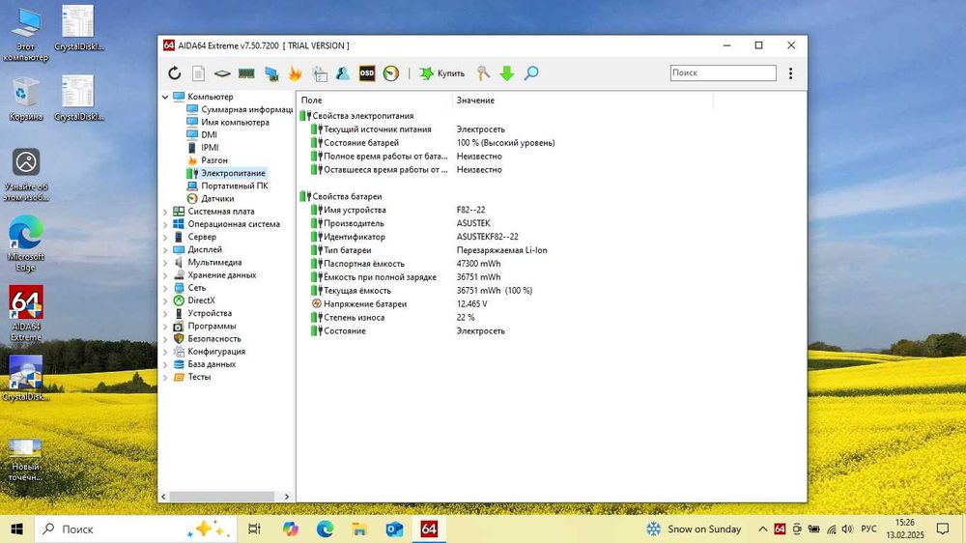Select Устройства in the tree

click(210, 313)
